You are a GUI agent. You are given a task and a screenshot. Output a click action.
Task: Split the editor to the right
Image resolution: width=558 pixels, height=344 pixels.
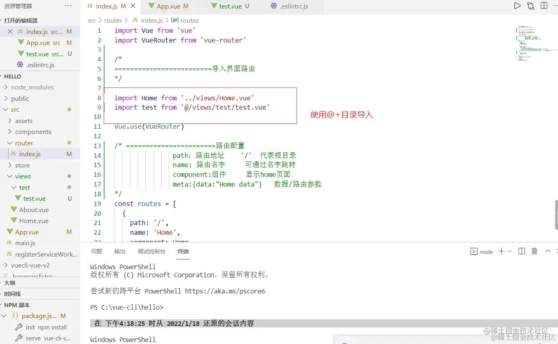544,6
